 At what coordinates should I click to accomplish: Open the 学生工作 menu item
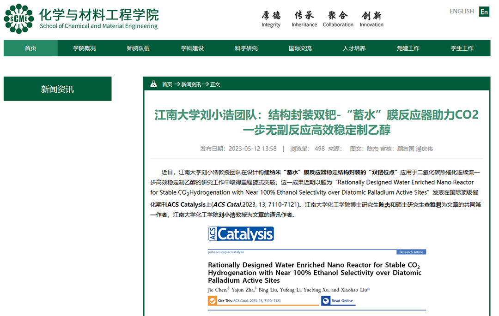tap(462, 48)
